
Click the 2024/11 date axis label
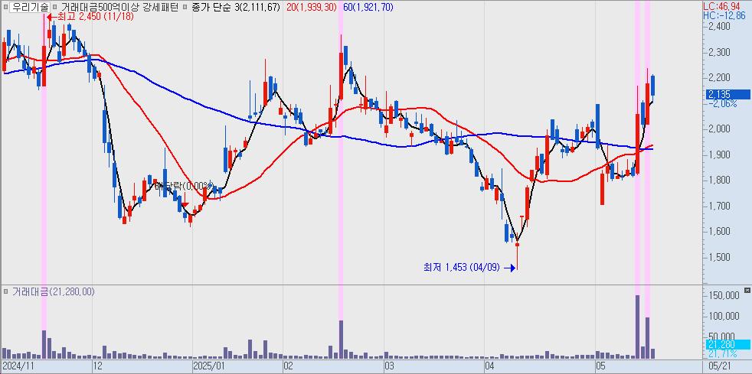click(18, 366)
